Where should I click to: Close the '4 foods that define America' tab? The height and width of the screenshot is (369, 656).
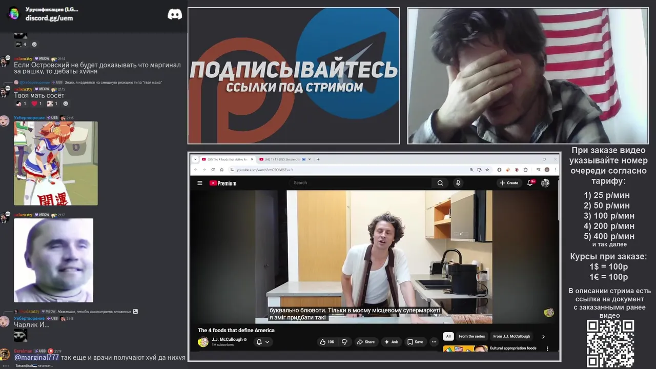252,159
